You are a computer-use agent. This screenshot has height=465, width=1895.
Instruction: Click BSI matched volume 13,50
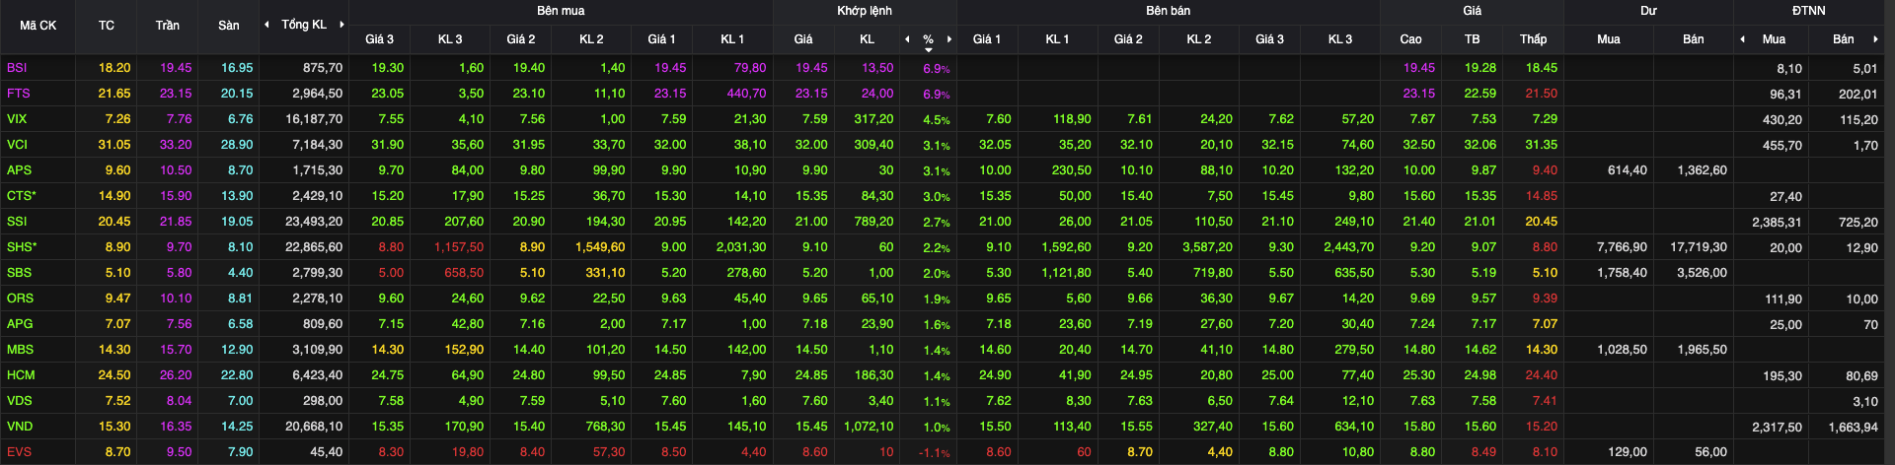[x=877, y=68]
